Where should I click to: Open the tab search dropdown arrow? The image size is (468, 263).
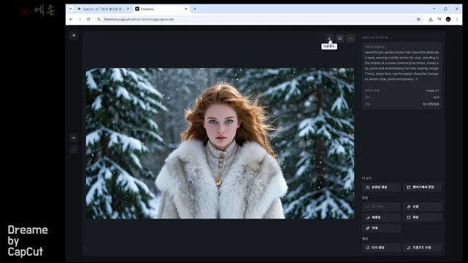[70, 9]
